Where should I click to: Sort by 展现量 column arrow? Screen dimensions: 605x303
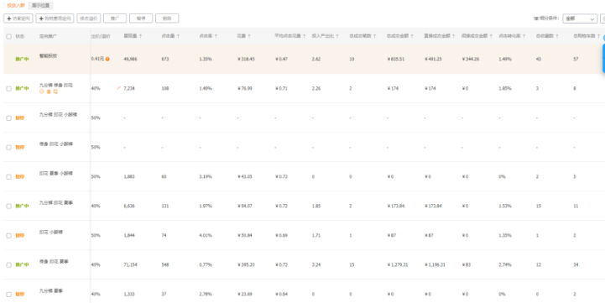point(140,36)
